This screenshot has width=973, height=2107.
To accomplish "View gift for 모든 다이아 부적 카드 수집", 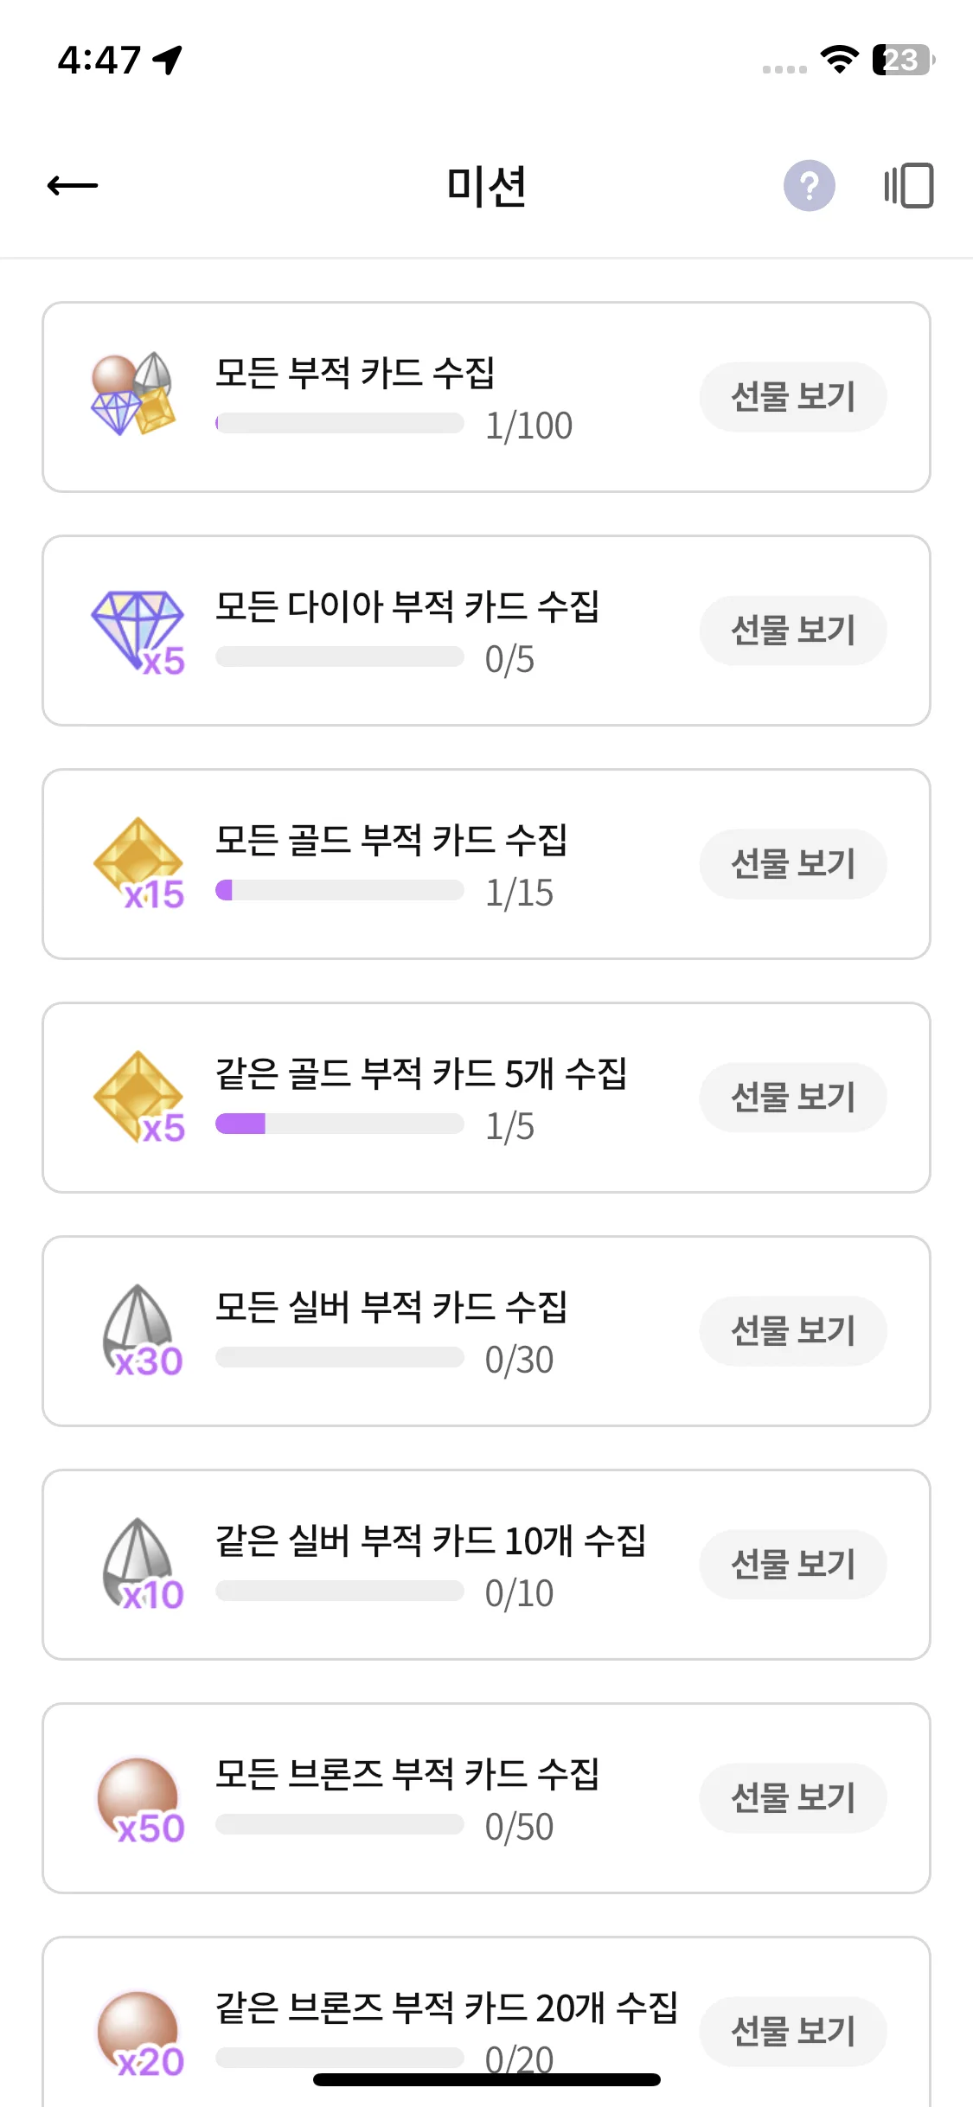I will point(793,631).
